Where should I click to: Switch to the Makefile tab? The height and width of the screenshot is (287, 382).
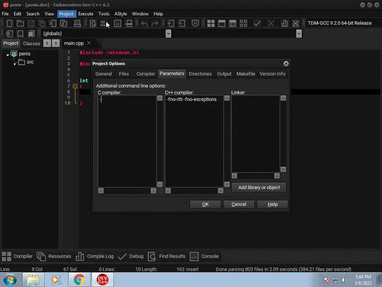pos(245,74)
